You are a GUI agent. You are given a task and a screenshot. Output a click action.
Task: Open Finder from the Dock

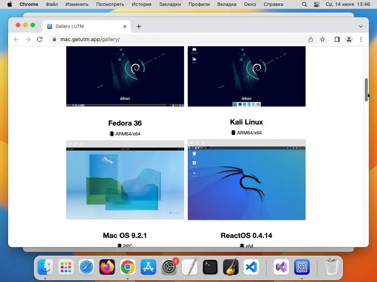click(45, 267)
